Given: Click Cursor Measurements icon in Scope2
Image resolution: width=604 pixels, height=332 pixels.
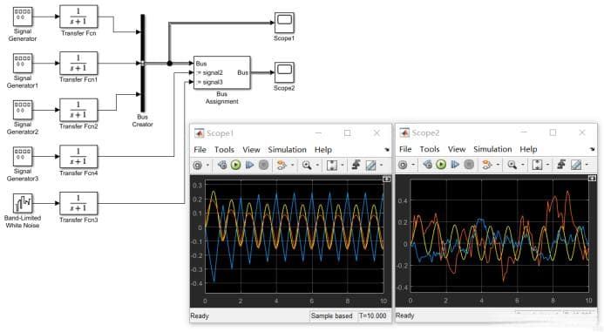Looking at the screenshot, I should pos(576,165).
